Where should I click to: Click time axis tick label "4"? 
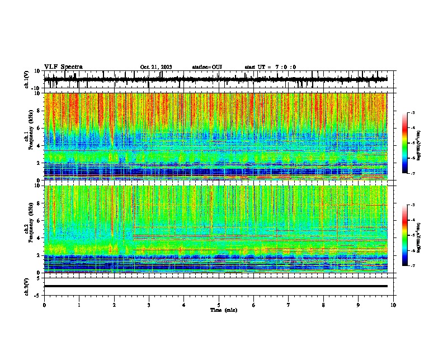(184, 305)
